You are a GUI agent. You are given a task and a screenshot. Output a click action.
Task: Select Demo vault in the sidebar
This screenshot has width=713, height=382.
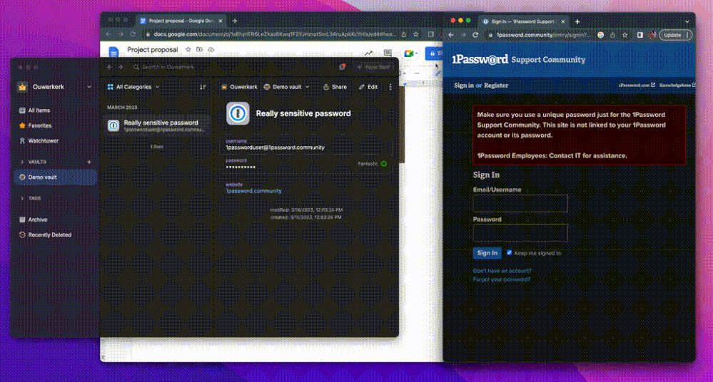point(56,177)
